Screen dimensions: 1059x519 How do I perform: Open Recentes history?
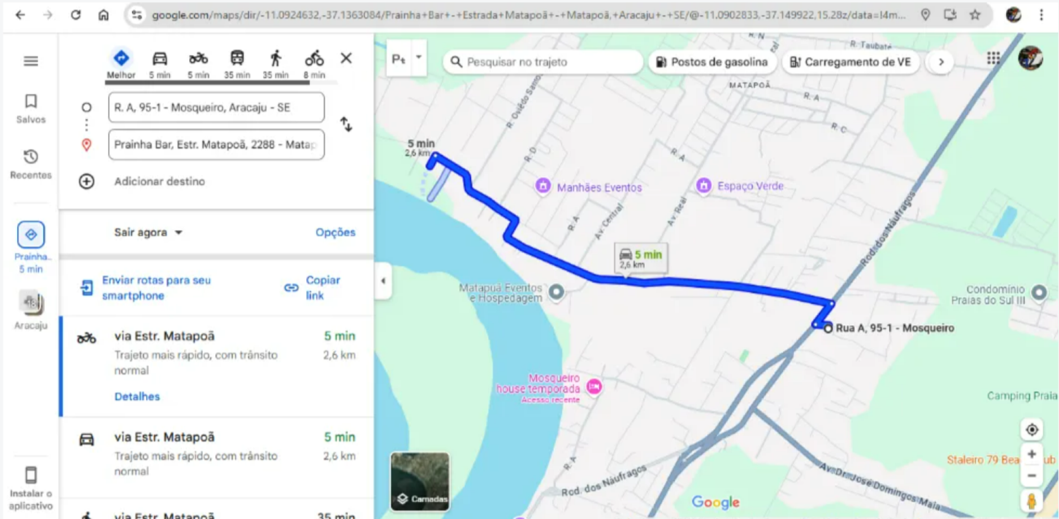coord(31,164)
